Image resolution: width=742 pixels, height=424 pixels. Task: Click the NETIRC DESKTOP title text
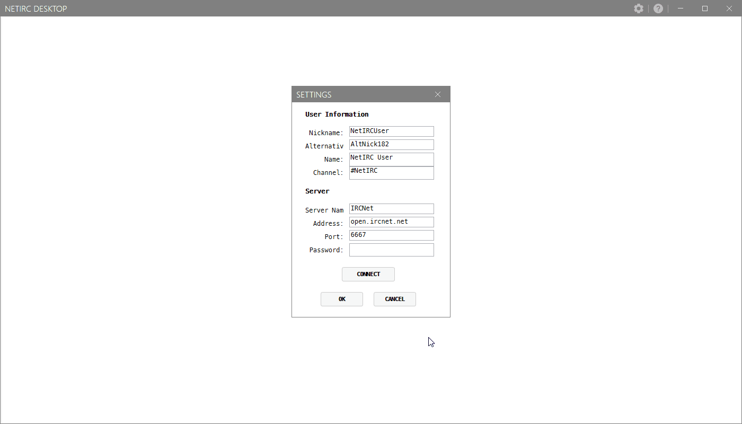coord(36,9)
